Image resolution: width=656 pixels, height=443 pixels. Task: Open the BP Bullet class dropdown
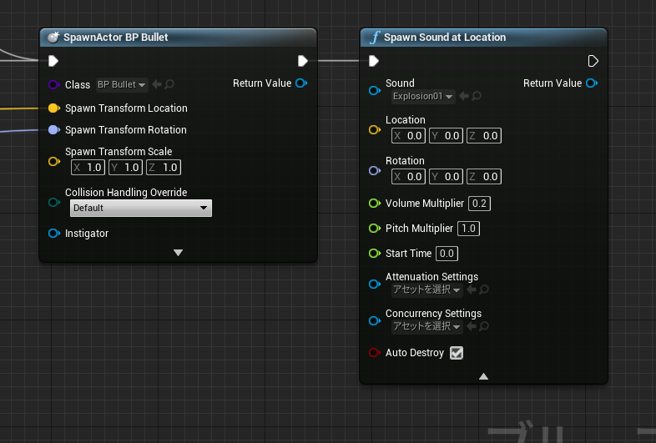coord(121,84)
